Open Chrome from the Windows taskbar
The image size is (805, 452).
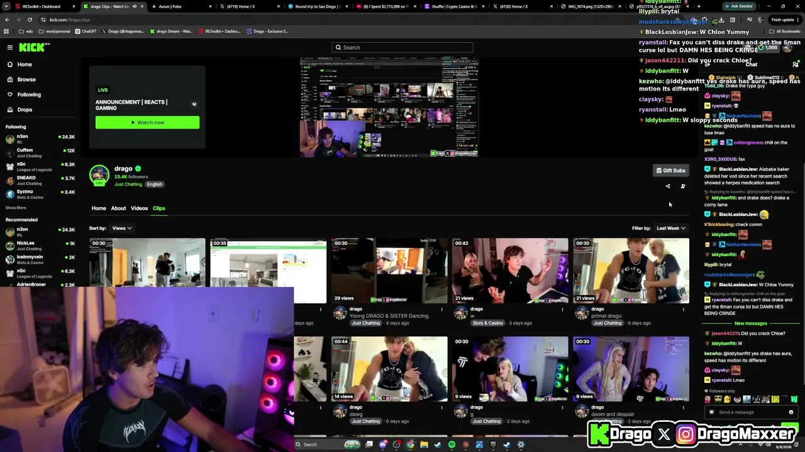[410, 445]
